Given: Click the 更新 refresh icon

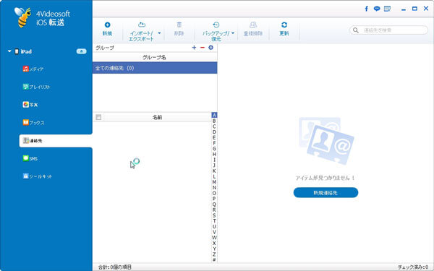Looking at the screenshot, I should (x=284, y=25).
